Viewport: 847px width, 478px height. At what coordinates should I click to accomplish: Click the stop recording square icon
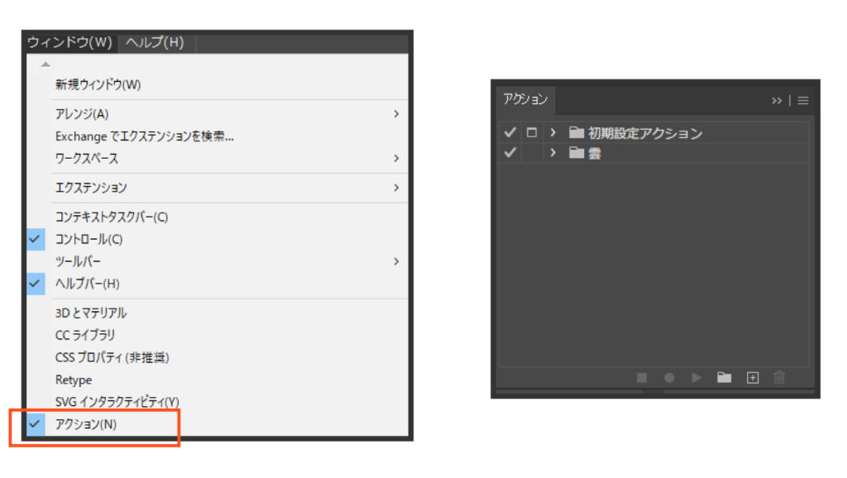[642, 378]
